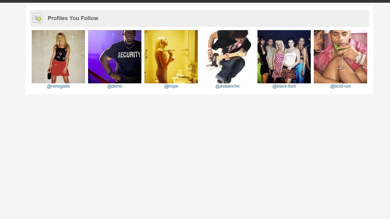Open the @black-foot group photo

(x=284, y=57)
